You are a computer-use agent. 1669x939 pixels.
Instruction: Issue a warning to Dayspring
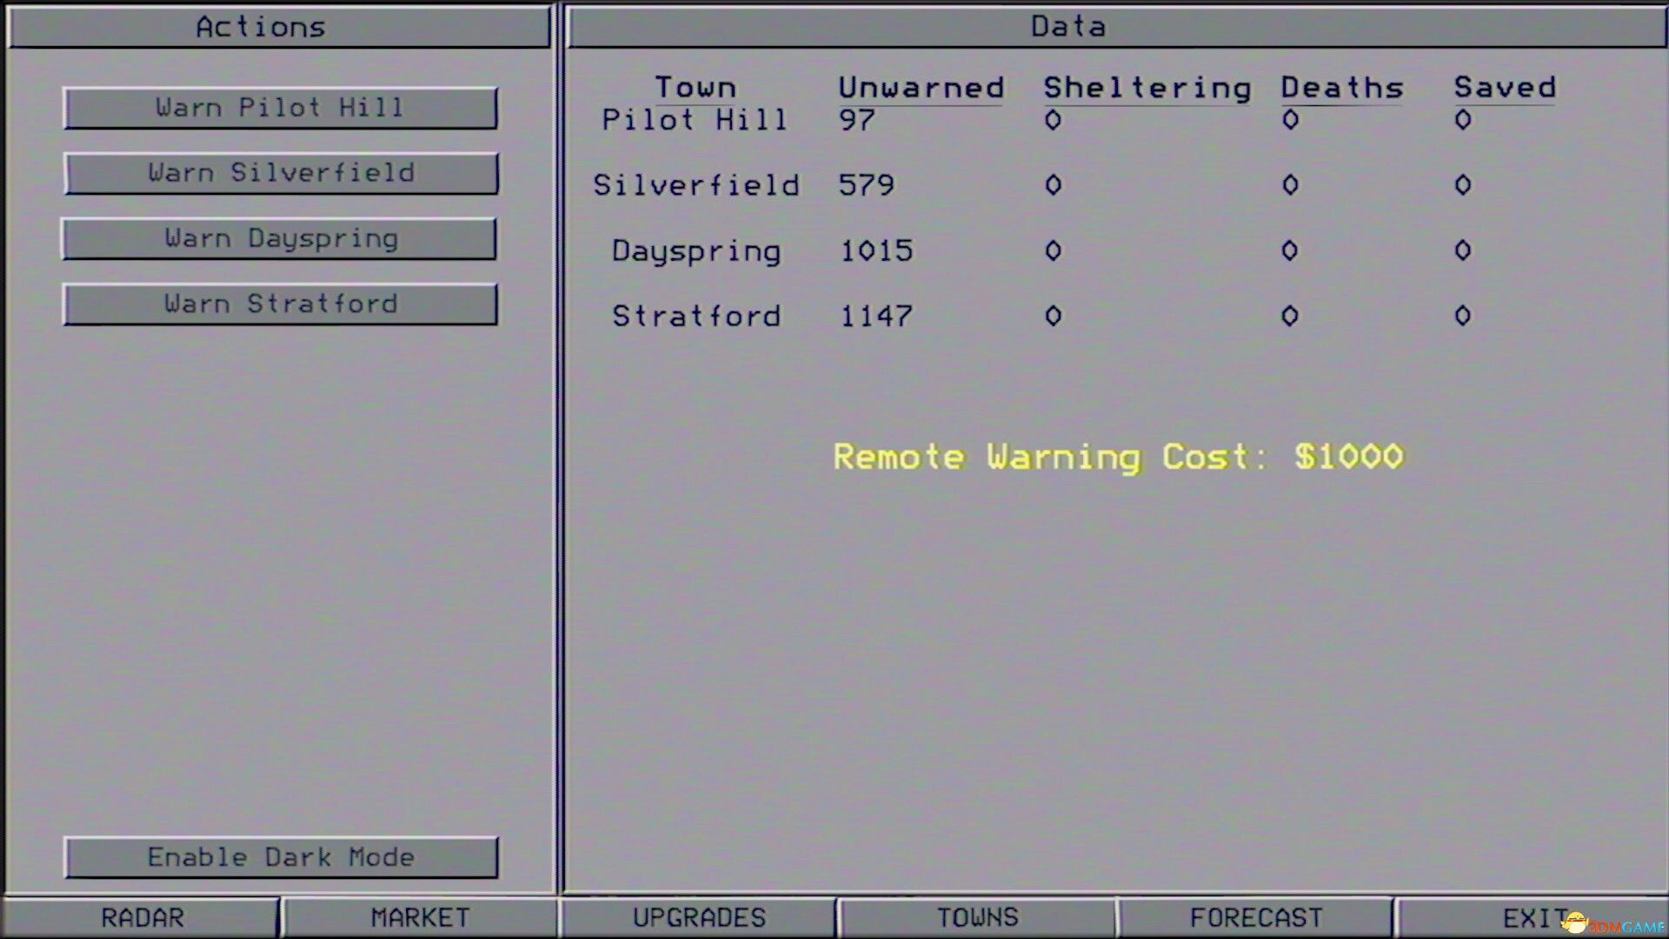(x=280, y=238)
